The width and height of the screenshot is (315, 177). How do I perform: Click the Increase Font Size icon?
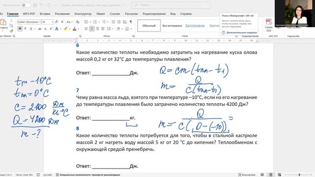57,22
